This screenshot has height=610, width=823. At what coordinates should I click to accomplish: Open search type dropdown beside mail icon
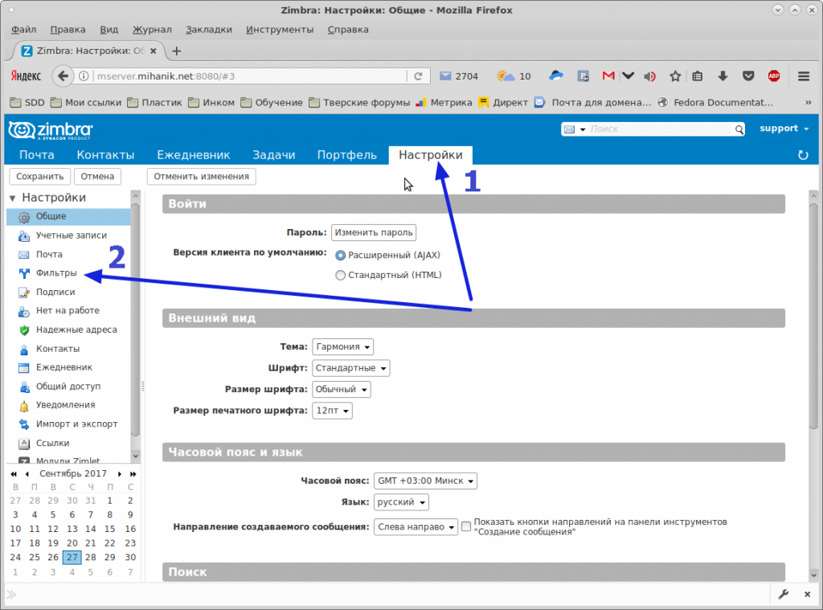[x=583, y=129]
